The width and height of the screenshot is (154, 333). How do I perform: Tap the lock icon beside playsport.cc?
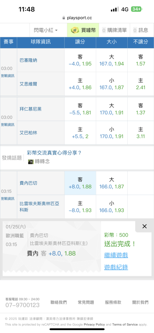(64, 18)
